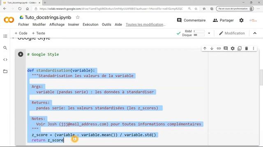This screenshot has width=263, height=147.
Task: Open code snippets sidebar
Action: 5,60
